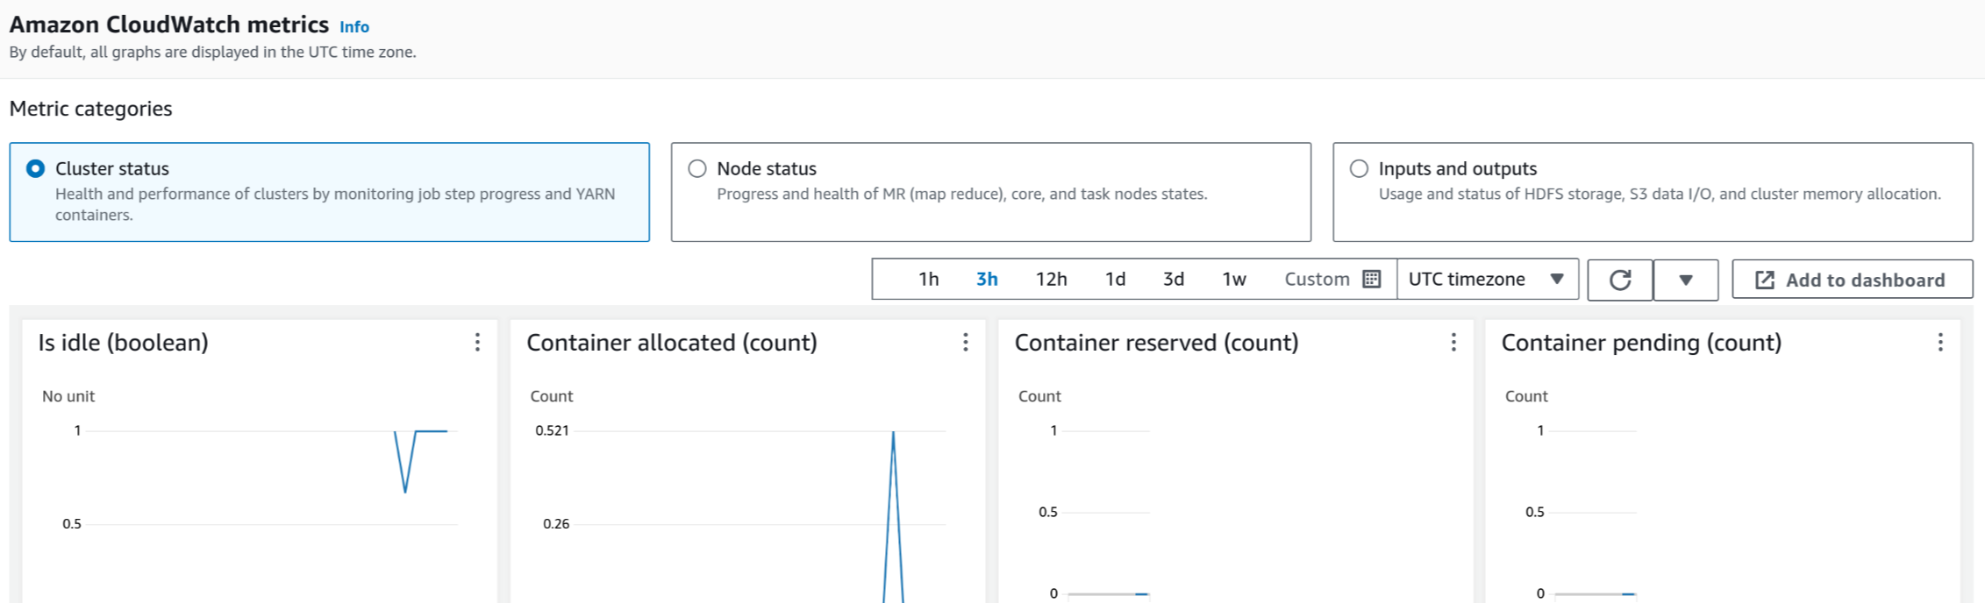Expand the refresh interval dropdown arrow
The image size is (1985, 603).
coord(1685,280)
